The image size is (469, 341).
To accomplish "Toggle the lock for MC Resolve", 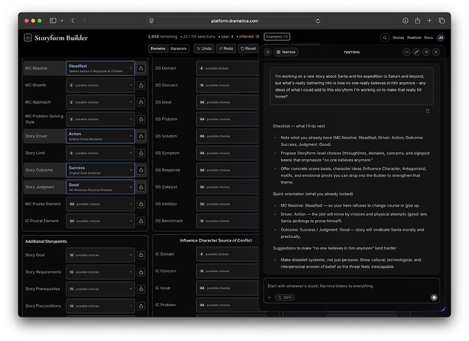I will pyautogui.click(x=141, y=68).
